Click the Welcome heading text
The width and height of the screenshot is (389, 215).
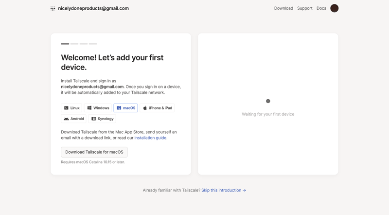point(112,62)
